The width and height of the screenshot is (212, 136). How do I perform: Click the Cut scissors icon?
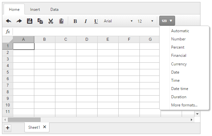click(x=51, y=21)
